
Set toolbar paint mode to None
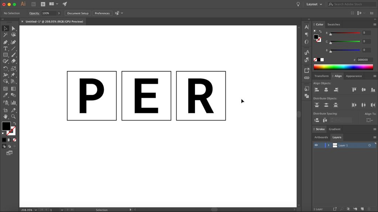(x=14, y=140)
